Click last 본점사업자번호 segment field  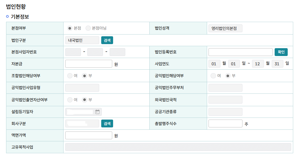[117, 52]
